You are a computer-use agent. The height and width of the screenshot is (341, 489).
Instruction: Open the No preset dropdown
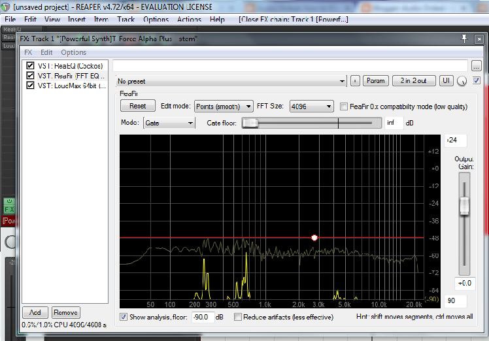[x=231, y=82]
